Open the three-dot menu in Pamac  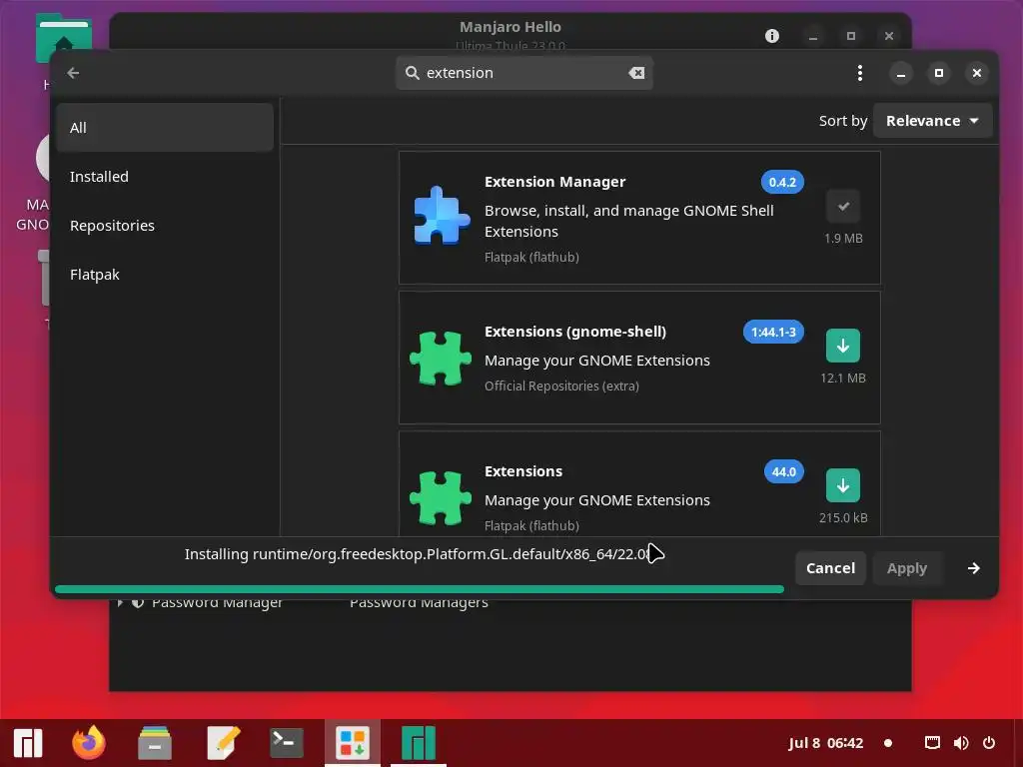[860, 73]
